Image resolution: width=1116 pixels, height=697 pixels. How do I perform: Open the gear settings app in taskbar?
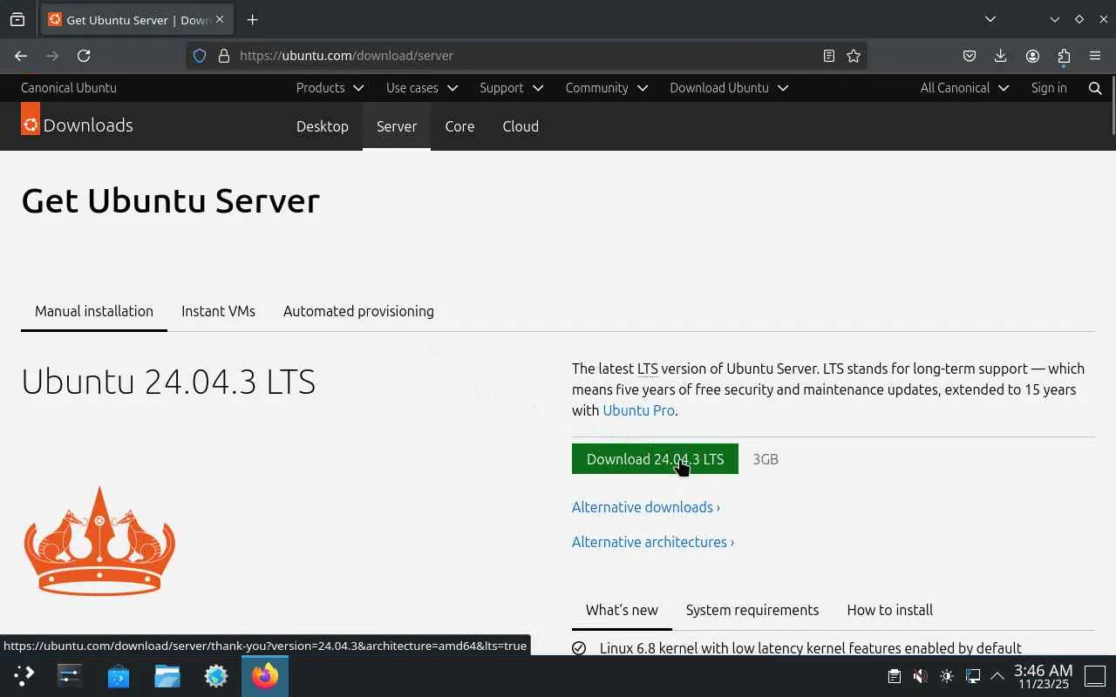tap(216, 675)
